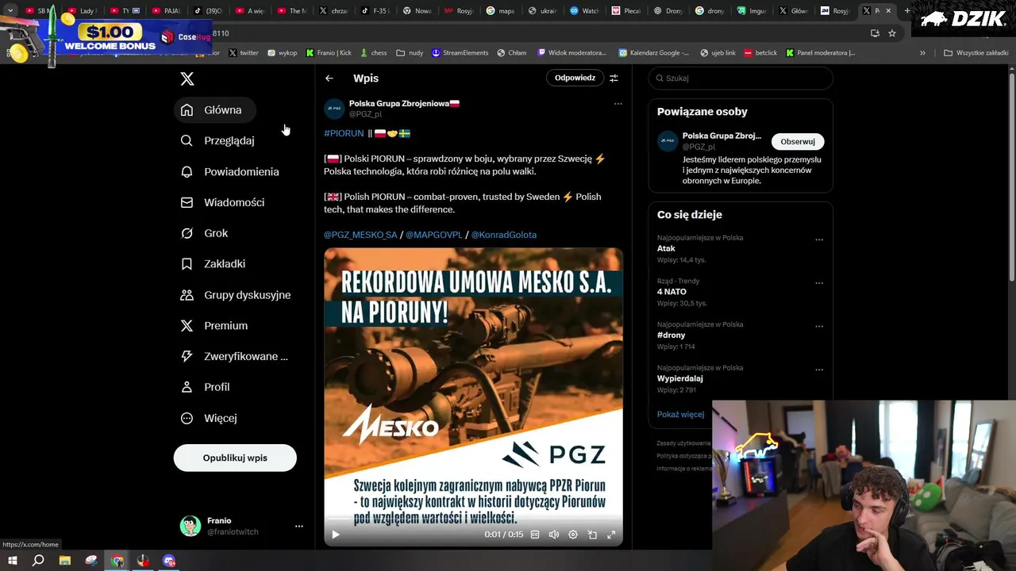Screen dimensions: 1016x571
Task: Open the Atak trending topic
Action: coord(666,248)
